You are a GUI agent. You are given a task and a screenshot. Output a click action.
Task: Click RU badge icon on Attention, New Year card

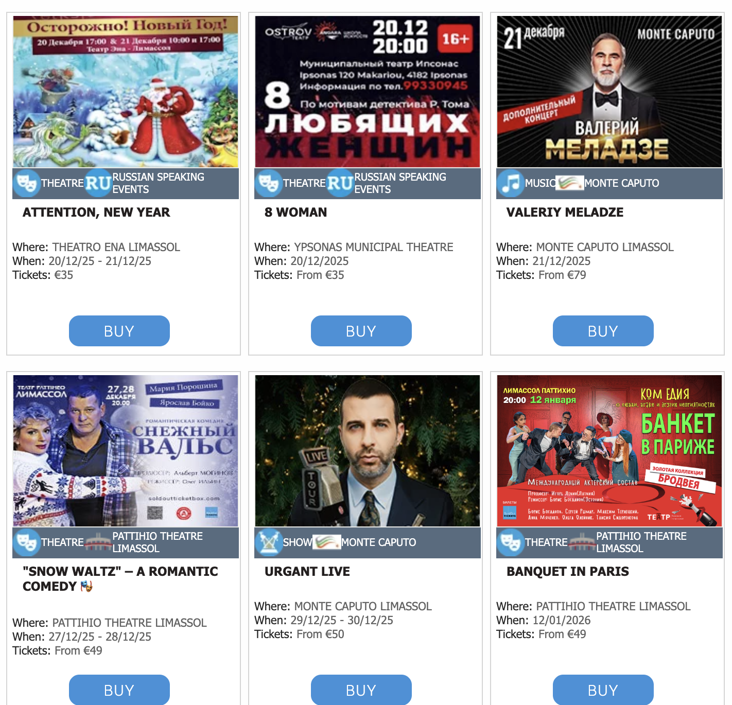click(x=98, y=183)
